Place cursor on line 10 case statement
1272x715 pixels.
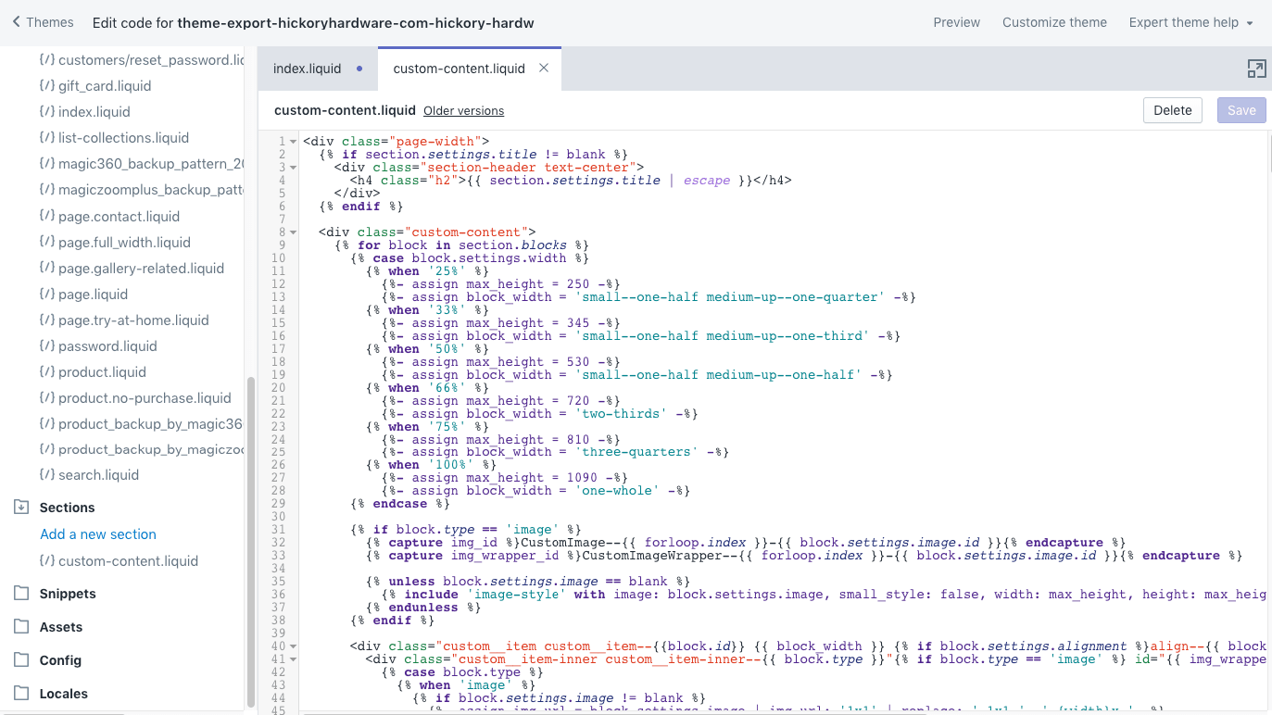470,258
